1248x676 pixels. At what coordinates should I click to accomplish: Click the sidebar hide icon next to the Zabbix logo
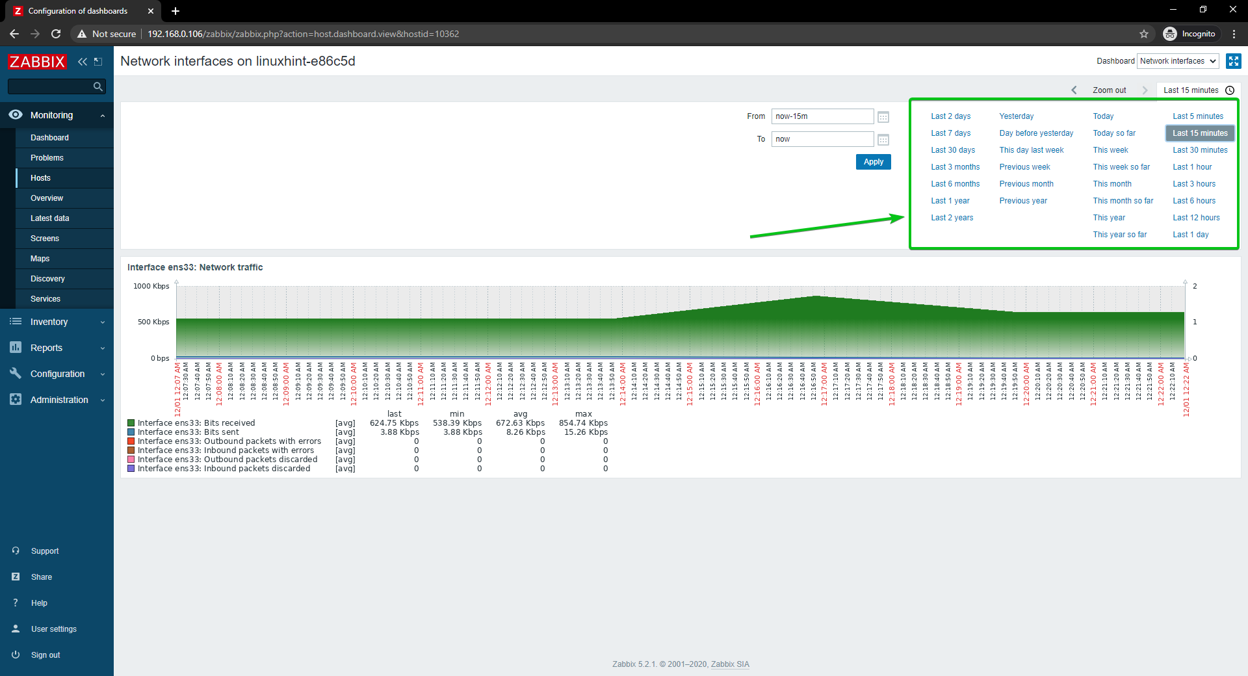click(x=98, y=62)
